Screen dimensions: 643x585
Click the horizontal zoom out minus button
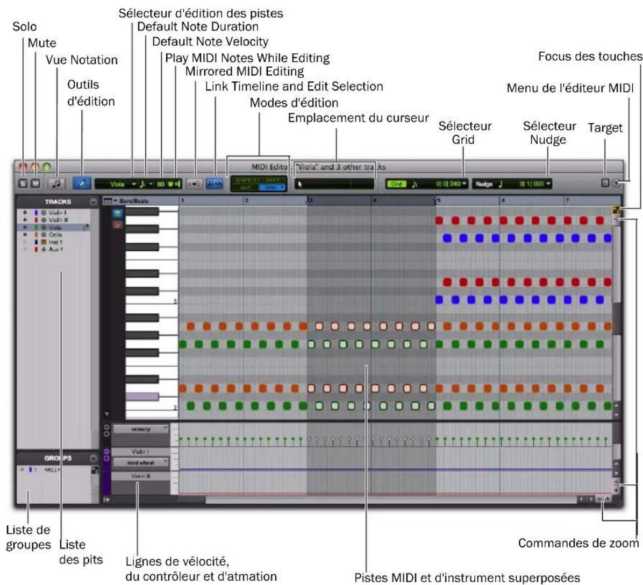click(x=599, y=499)
